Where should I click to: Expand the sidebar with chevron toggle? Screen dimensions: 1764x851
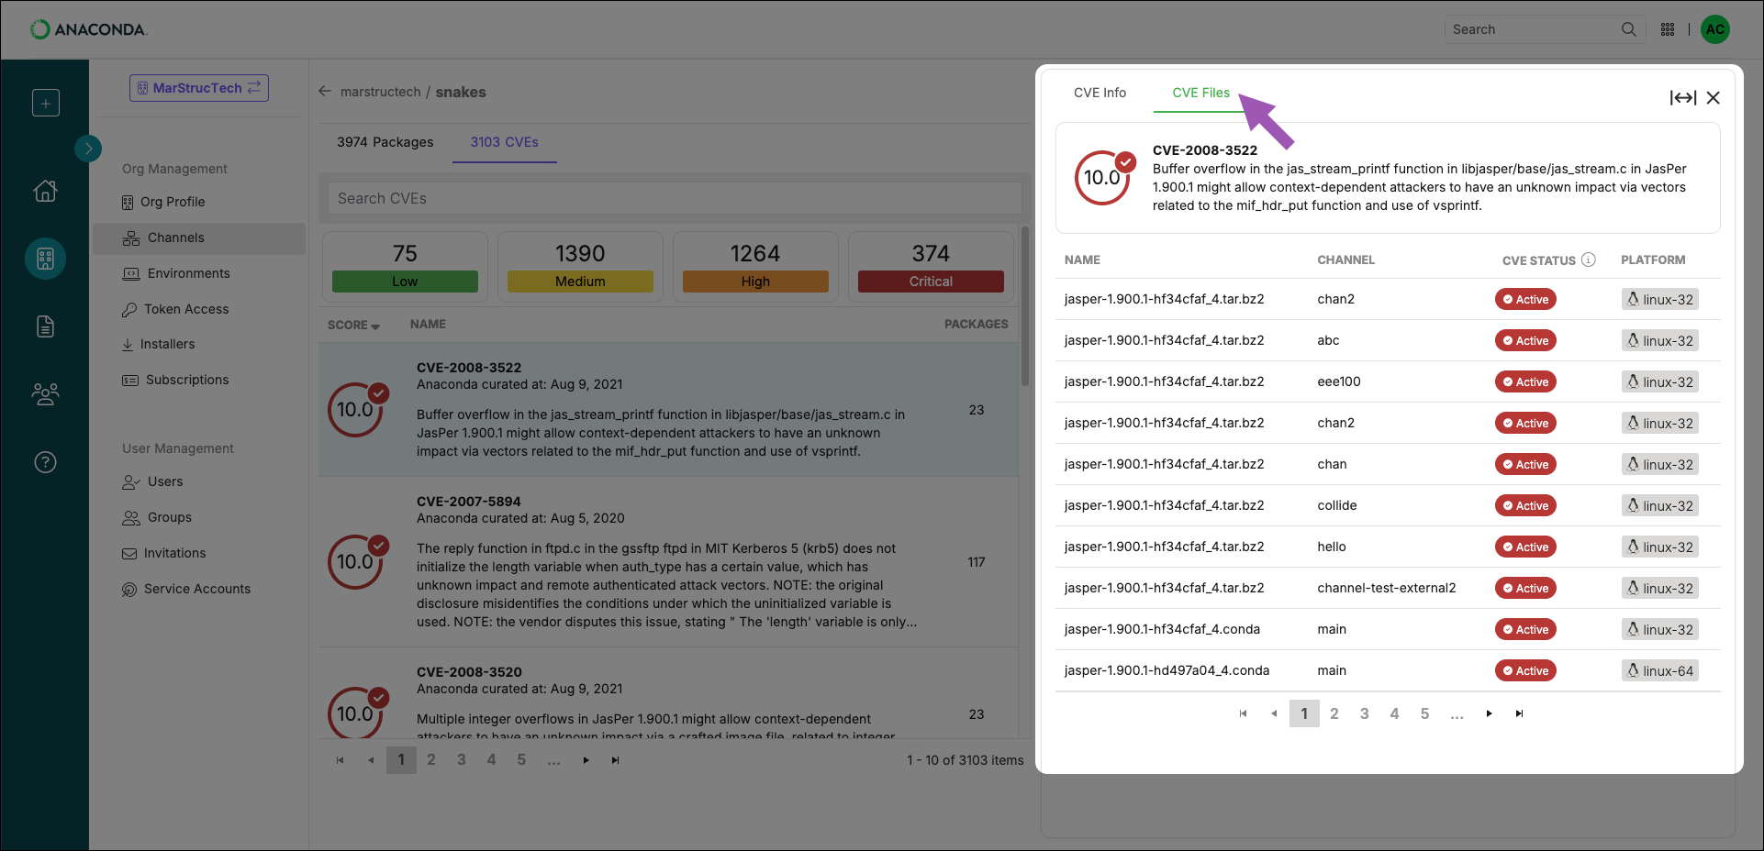click(x=88, y=148)
